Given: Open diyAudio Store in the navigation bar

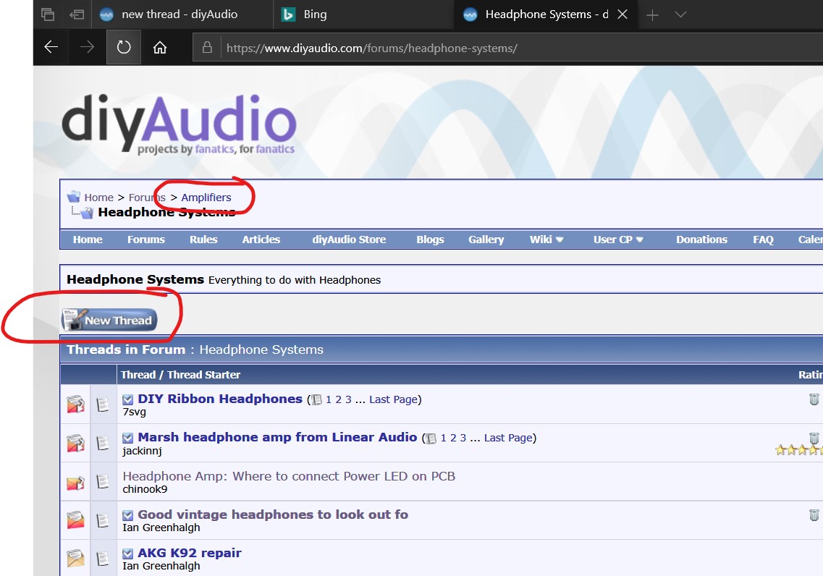Looking at the screenshot, I should (349, 240).
